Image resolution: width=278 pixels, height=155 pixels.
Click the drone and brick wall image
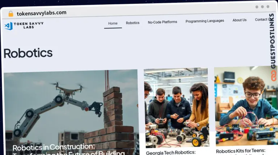point(71,112)
